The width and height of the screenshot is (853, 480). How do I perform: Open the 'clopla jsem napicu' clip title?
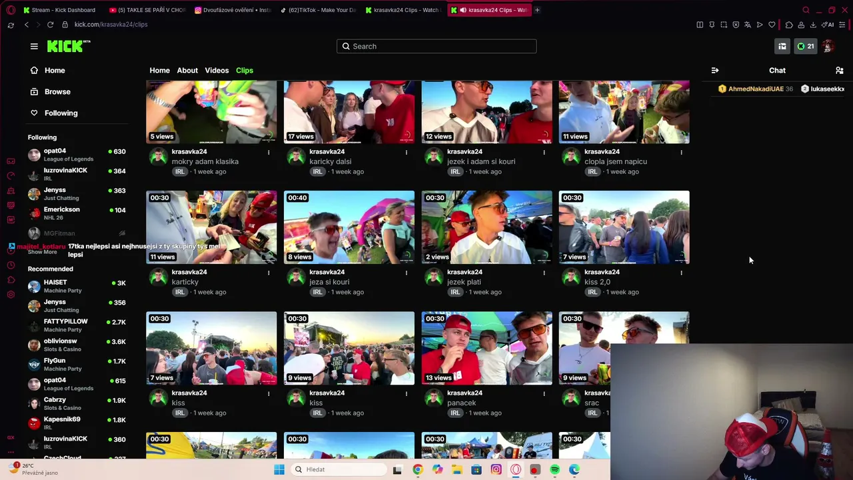coord(616,161)
